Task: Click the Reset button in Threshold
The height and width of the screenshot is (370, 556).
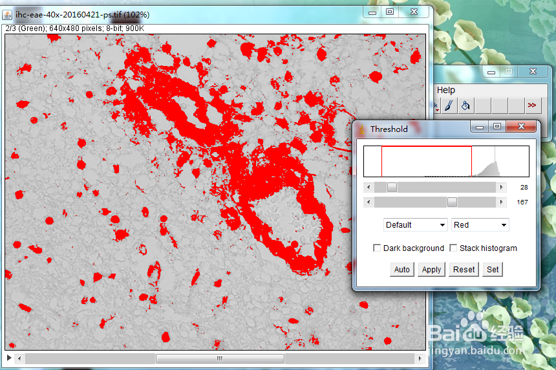Action: pyautogui.click(x=464, y=270)
